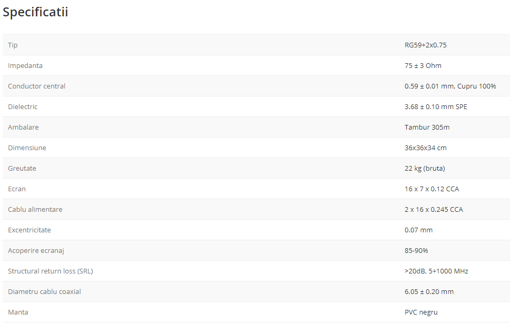Image resolution: width=510 pixels, height=323 pixels.
Task: Click the 22 kg (bruta) weight value
Action: [425, 168]
